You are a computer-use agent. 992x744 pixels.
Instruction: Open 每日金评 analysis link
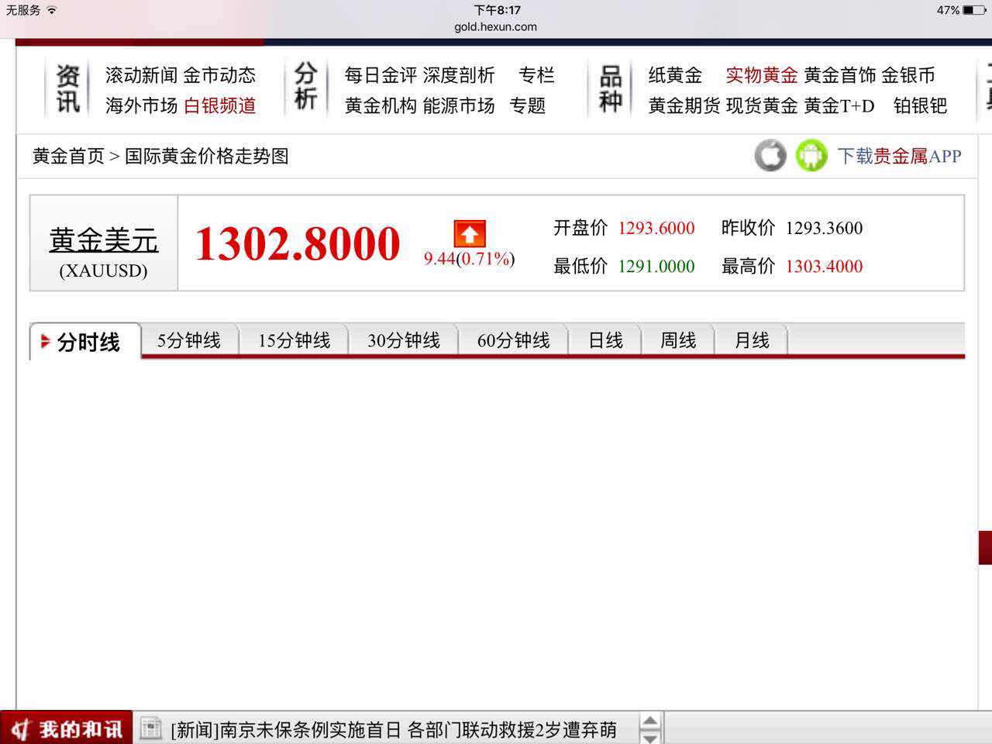[x=381, y=75]
